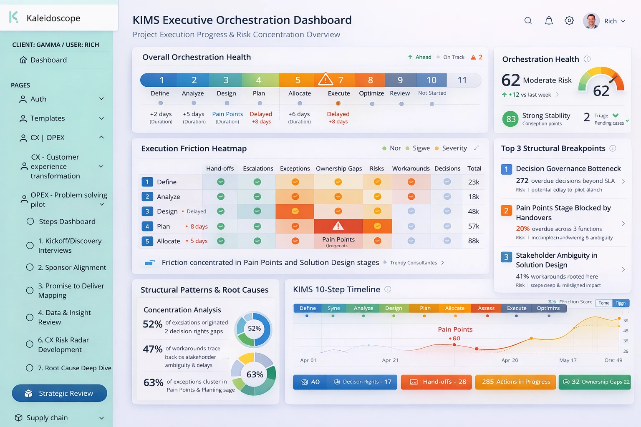
Task: Click step 5 segment in health progress bar
Action: tap(298, 80)
